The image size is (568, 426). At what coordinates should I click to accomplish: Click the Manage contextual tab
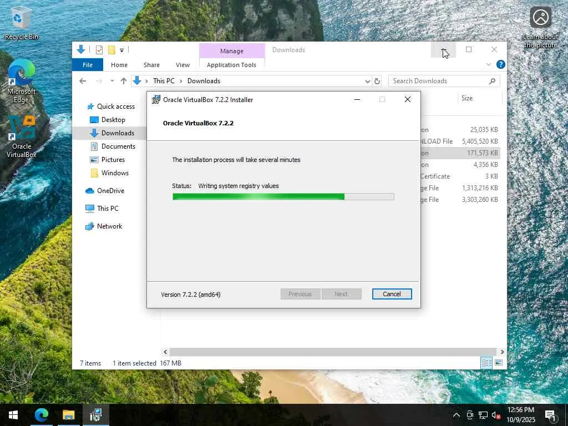(232, 51)
